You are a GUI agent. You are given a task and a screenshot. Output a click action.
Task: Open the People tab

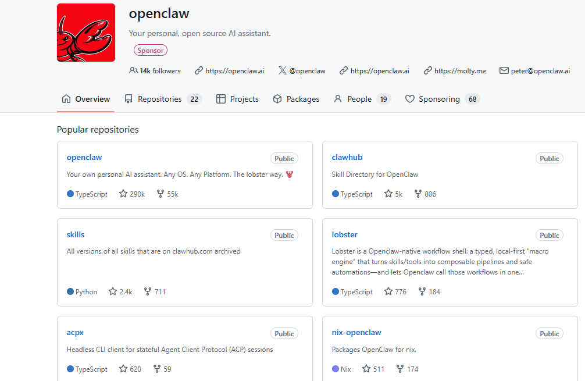click(x=359, y=99)
